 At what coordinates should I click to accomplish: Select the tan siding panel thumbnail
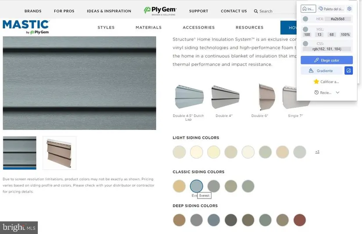(x=60, y=153)
